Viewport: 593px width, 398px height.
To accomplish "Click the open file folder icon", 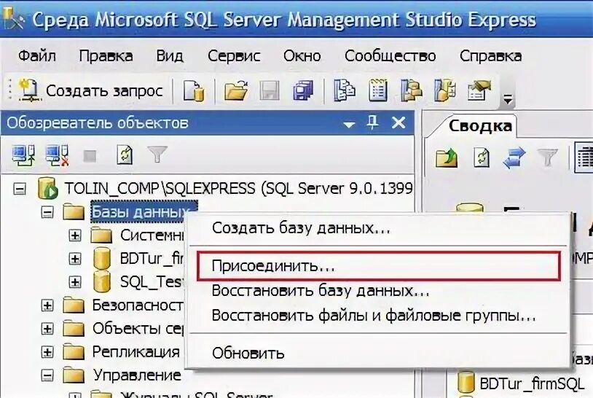I will pos(235,90).
